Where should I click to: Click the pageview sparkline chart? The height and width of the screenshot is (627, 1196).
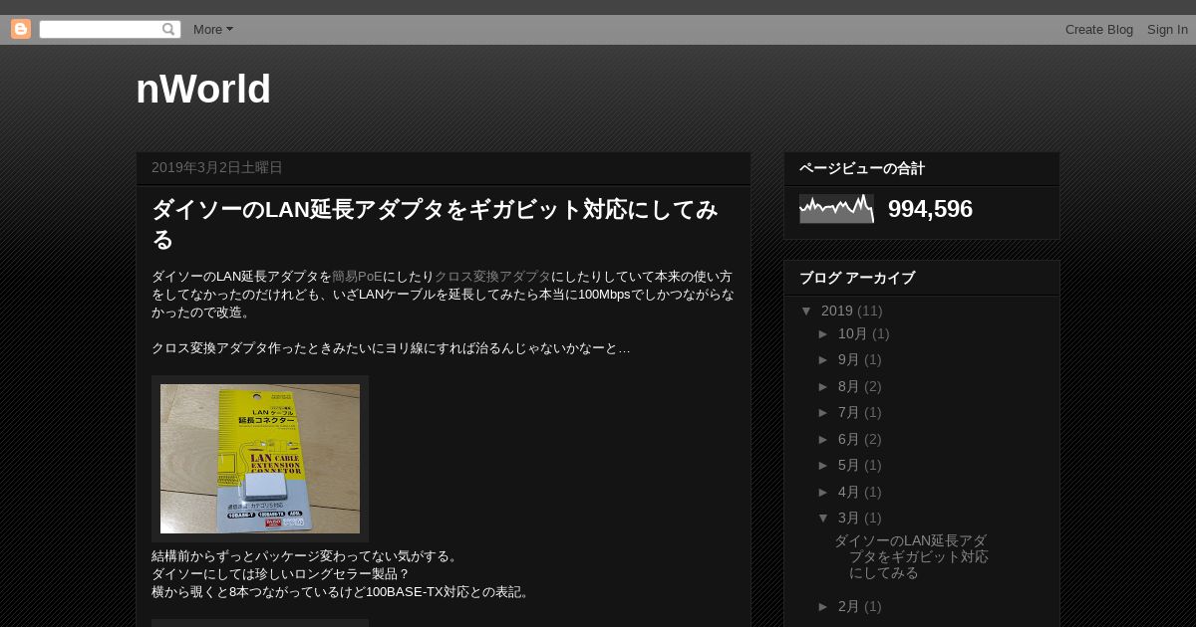coord(836,209)
